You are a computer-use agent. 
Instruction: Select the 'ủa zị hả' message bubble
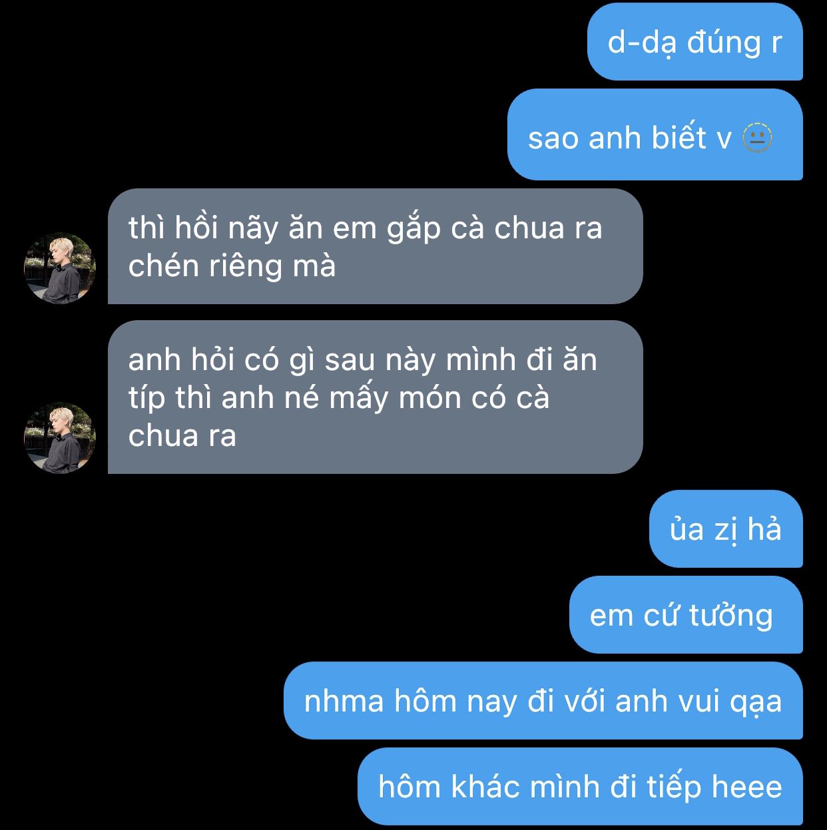[x=726, y=529]
